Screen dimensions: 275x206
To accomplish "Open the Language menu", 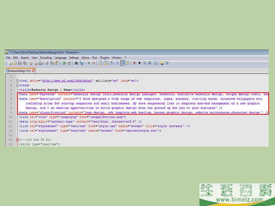I will coord(60,58).
